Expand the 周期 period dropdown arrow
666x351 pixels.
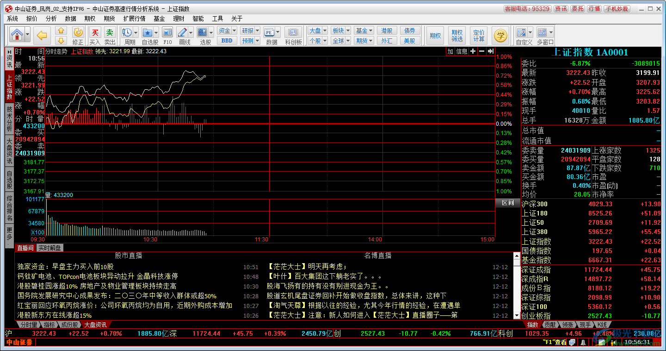click(136, 33)
